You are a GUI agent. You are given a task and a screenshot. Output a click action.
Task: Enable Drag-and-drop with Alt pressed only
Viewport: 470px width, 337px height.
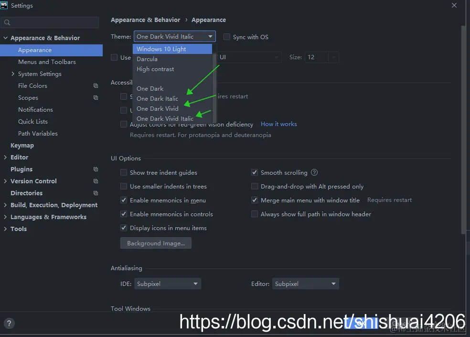[255, 186]
